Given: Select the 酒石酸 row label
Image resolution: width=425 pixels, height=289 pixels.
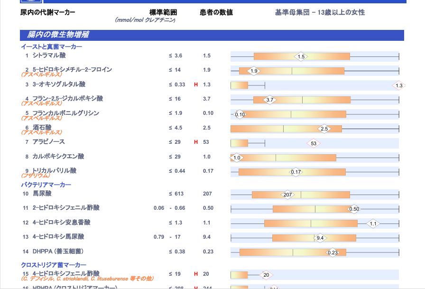Looking at the screenshot, I should tap(42, 127).
